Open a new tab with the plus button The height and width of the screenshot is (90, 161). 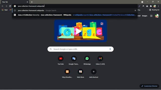tap(32, 2)
